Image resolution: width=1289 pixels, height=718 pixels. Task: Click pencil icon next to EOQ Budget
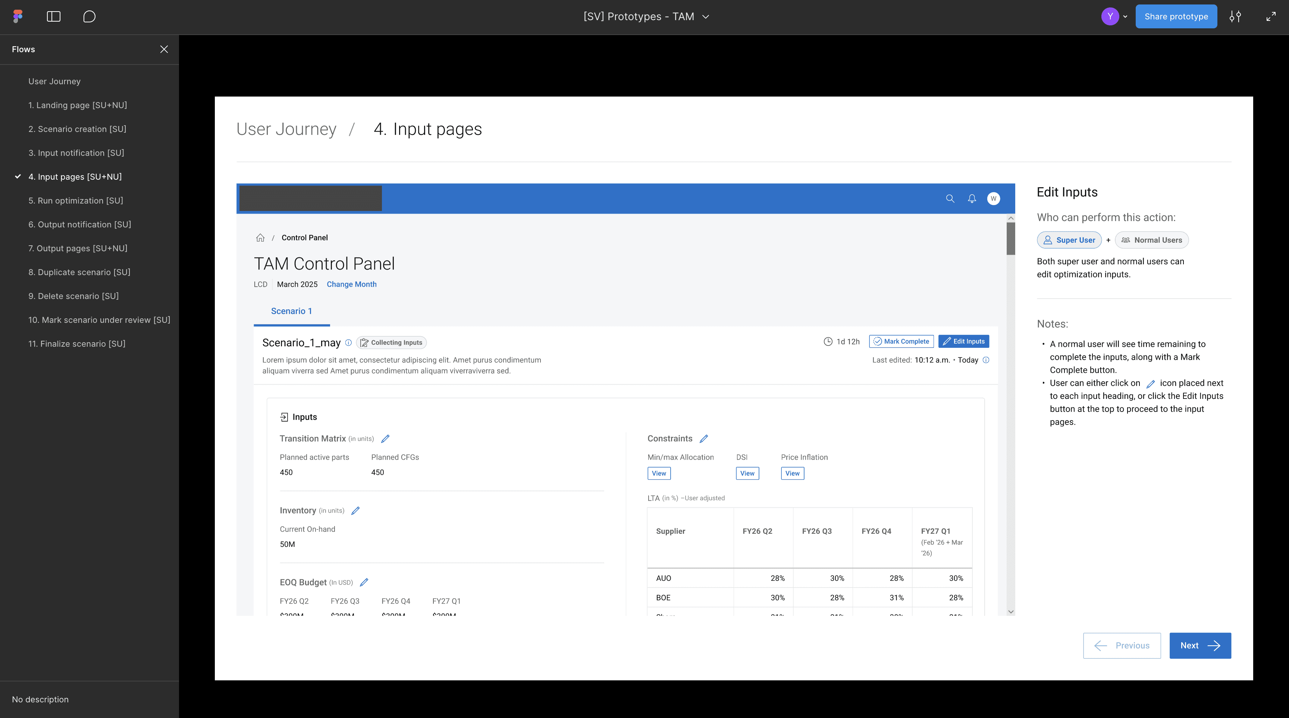click(x=364, y=582)
